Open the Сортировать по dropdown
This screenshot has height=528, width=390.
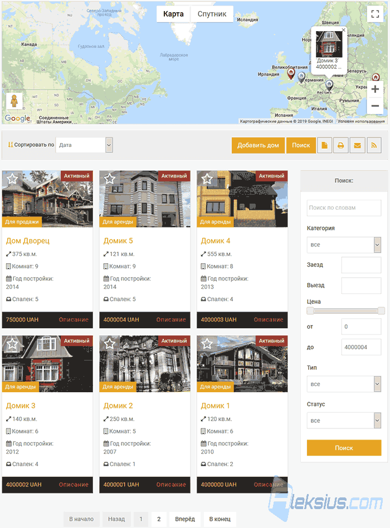[x=84, y=145]
